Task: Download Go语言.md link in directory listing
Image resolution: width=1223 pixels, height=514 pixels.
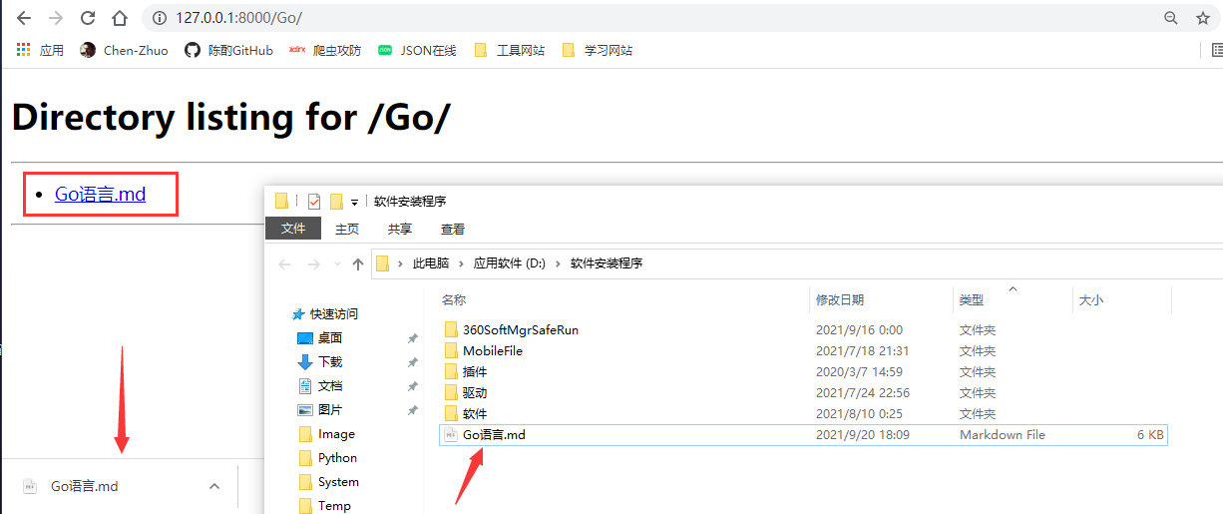Action: [x=100, y=194]
